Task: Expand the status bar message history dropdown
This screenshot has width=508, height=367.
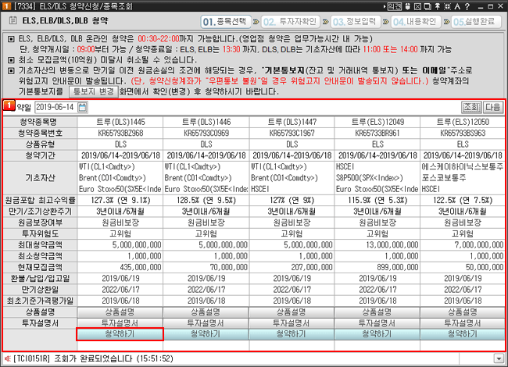Action: click(x=499, y=359)
